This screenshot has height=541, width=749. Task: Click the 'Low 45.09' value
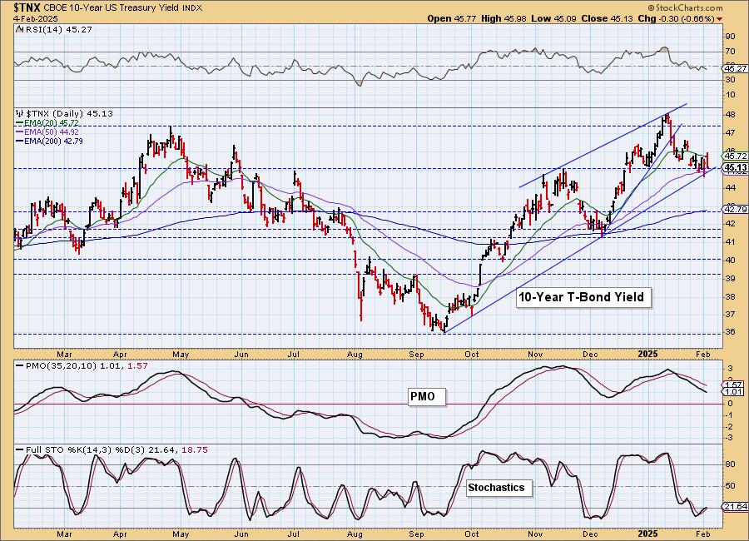[x=553, y=18]
